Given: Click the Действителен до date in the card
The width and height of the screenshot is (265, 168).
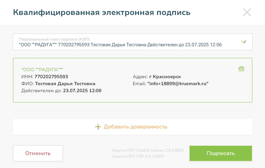Looking at the screenshot, I should click(82, 90).
